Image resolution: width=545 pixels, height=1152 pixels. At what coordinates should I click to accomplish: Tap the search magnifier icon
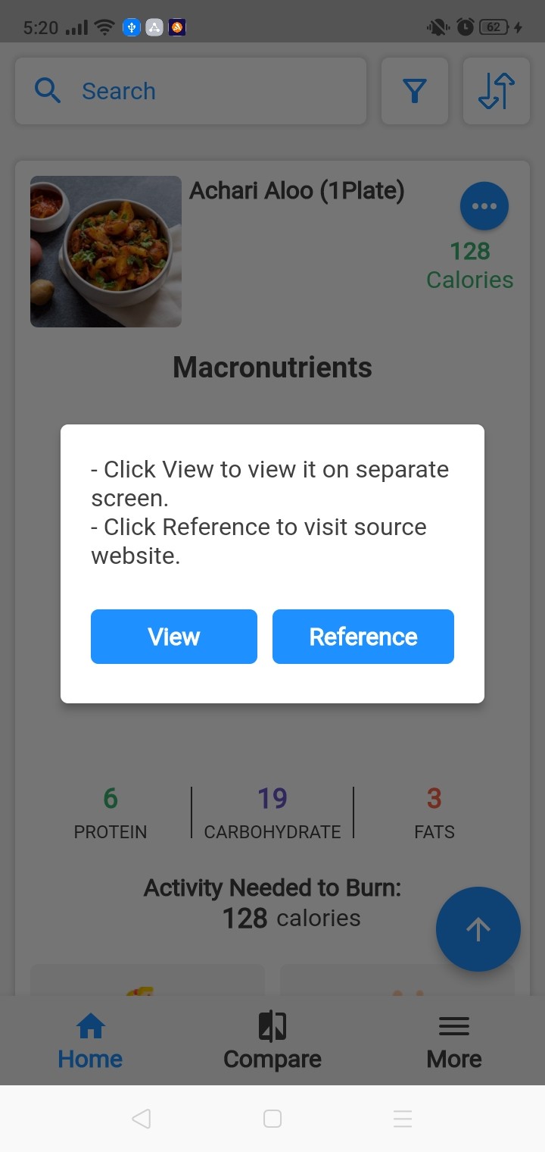point(48,91)
